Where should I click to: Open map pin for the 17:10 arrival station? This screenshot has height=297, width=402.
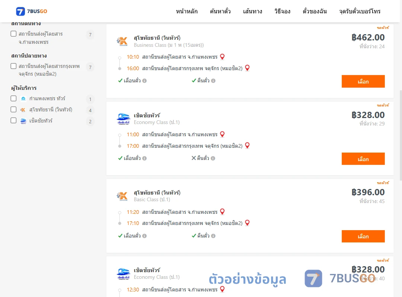(x=247, y=223)
